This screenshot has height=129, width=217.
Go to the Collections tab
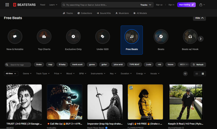click(85, 13)
